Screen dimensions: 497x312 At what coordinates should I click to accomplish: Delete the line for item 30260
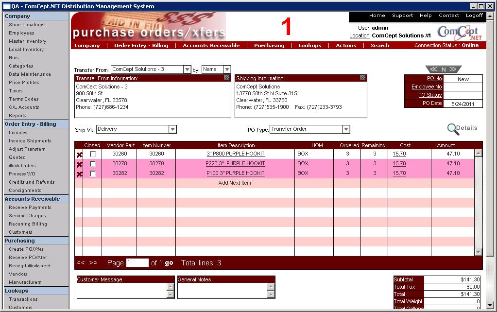[x=80, y=155]
